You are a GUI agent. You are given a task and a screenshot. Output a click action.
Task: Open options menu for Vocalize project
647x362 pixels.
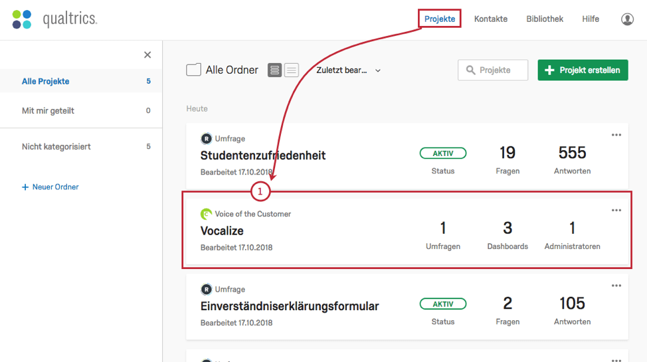616,211
